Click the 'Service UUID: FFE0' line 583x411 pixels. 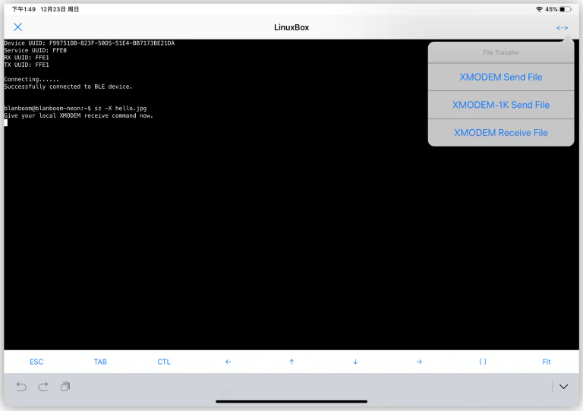(x=36, y=50)
